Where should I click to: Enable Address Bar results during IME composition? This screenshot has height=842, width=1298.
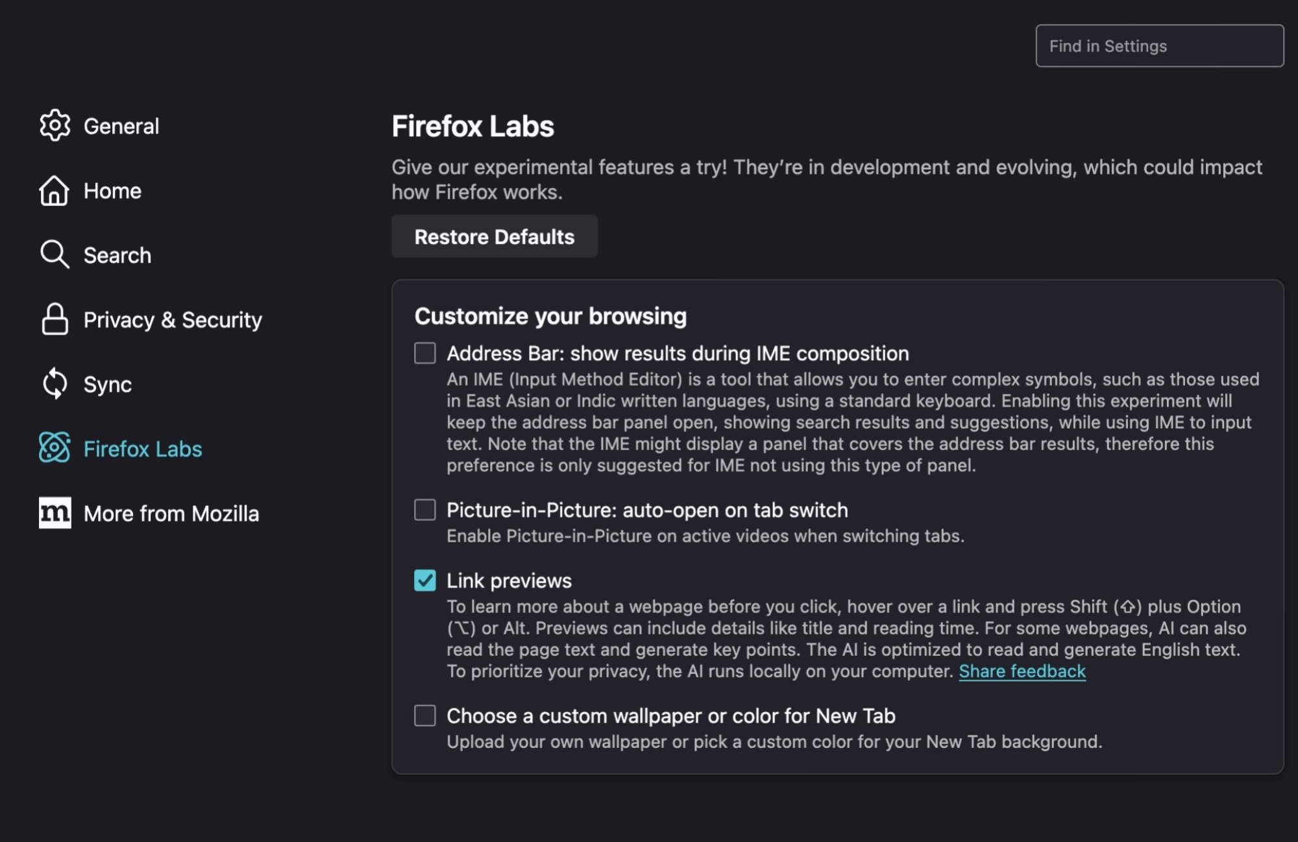424,354
